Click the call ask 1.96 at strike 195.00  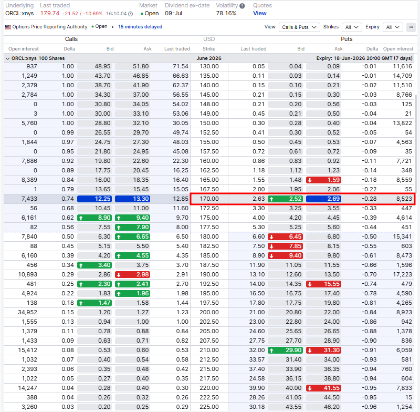point(133,294)
